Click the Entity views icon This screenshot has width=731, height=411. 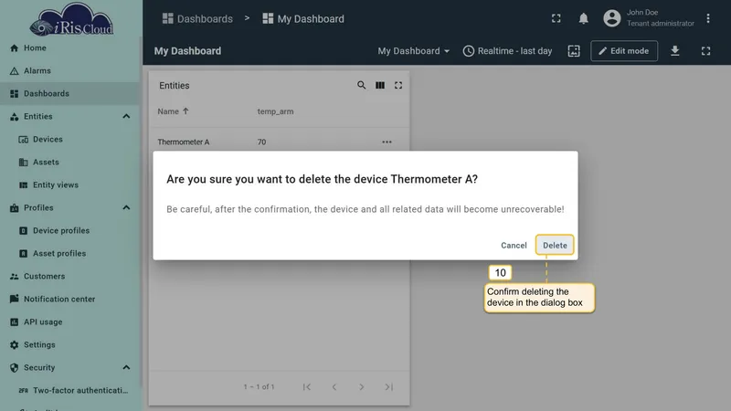click(x=24, y=185)
